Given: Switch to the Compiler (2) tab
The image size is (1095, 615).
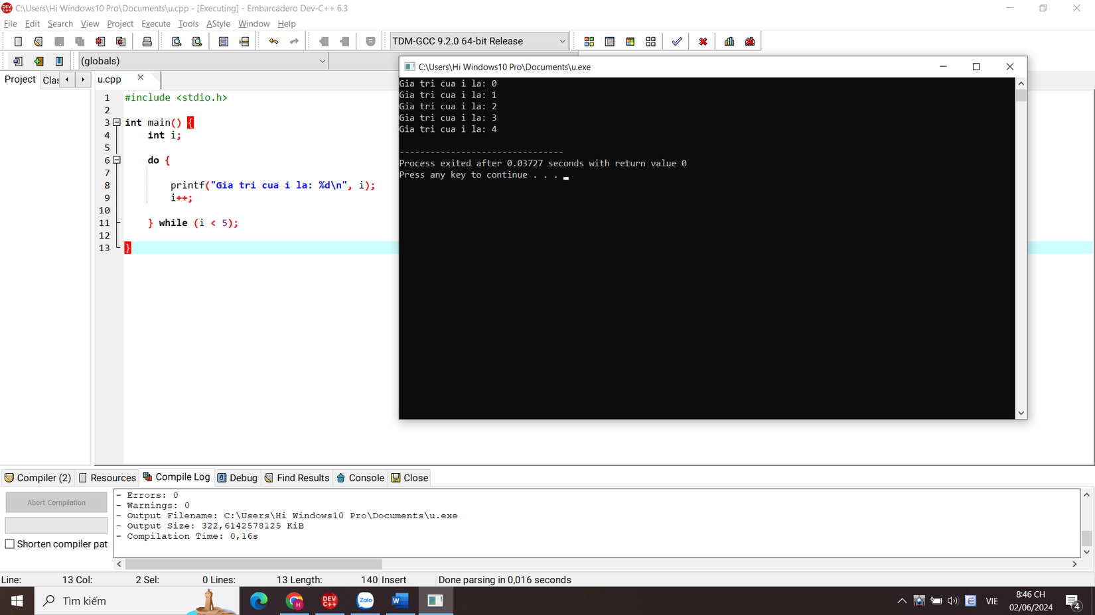Looking at the screenshot, I should click(38, 478).
